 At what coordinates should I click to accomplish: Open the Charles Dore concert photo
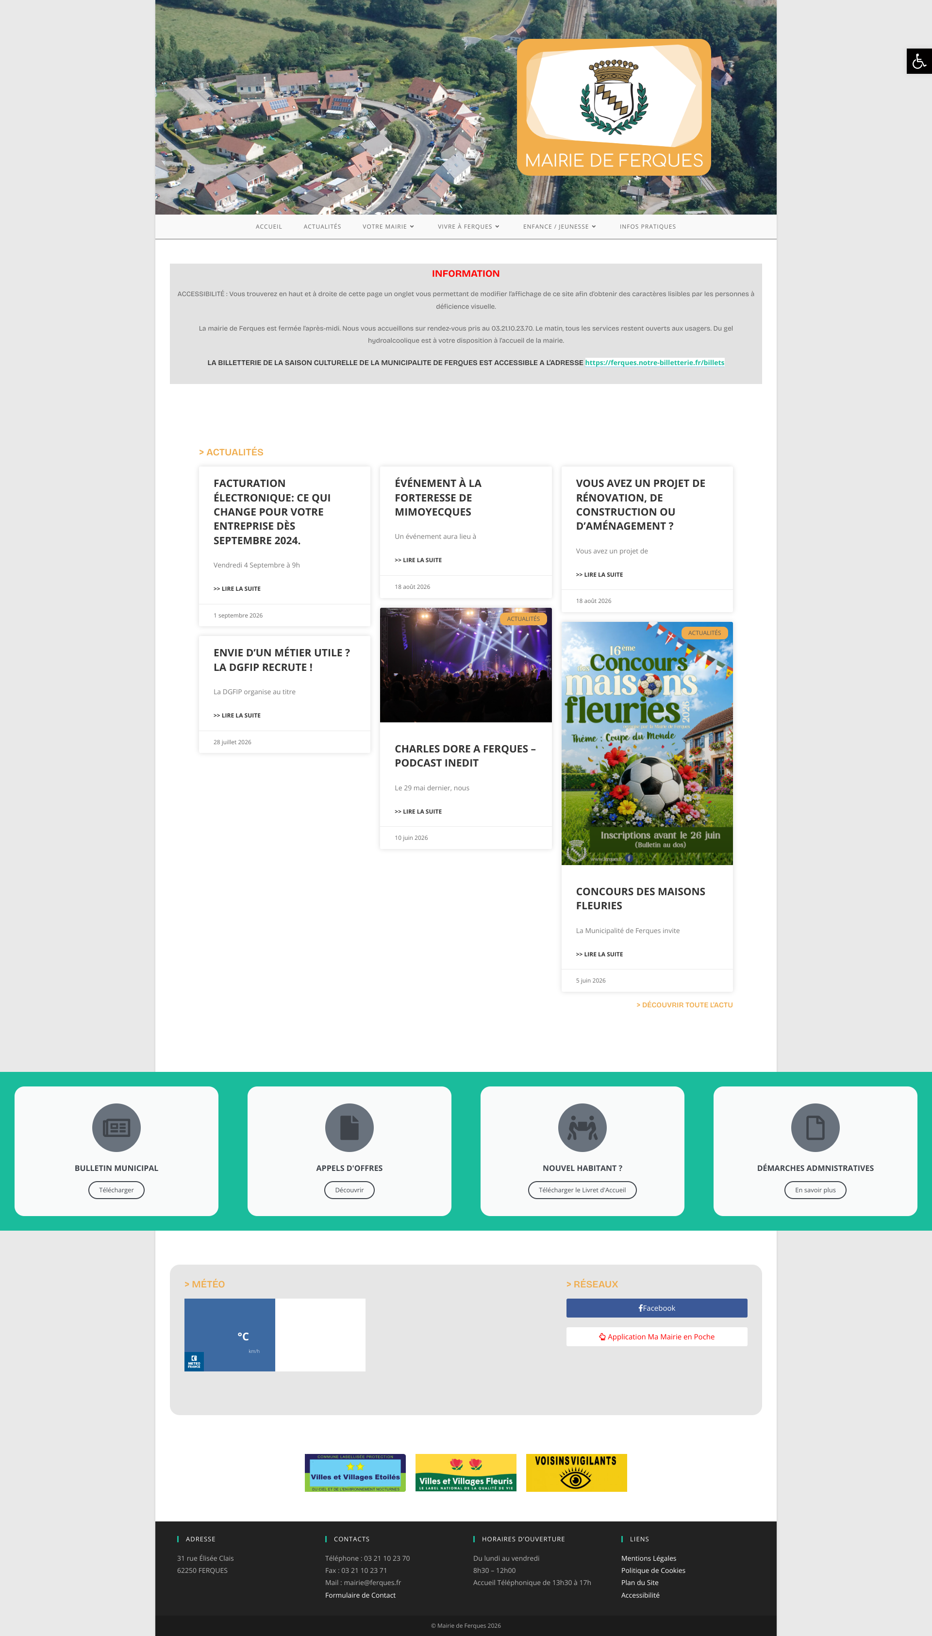click(466, 665)
